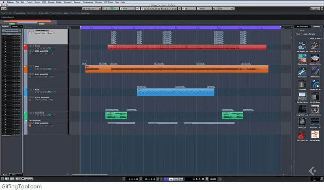Screen dimensions: 324x190
Task: Switch to the VST Instruments tab
Action: tap(302, 27)
